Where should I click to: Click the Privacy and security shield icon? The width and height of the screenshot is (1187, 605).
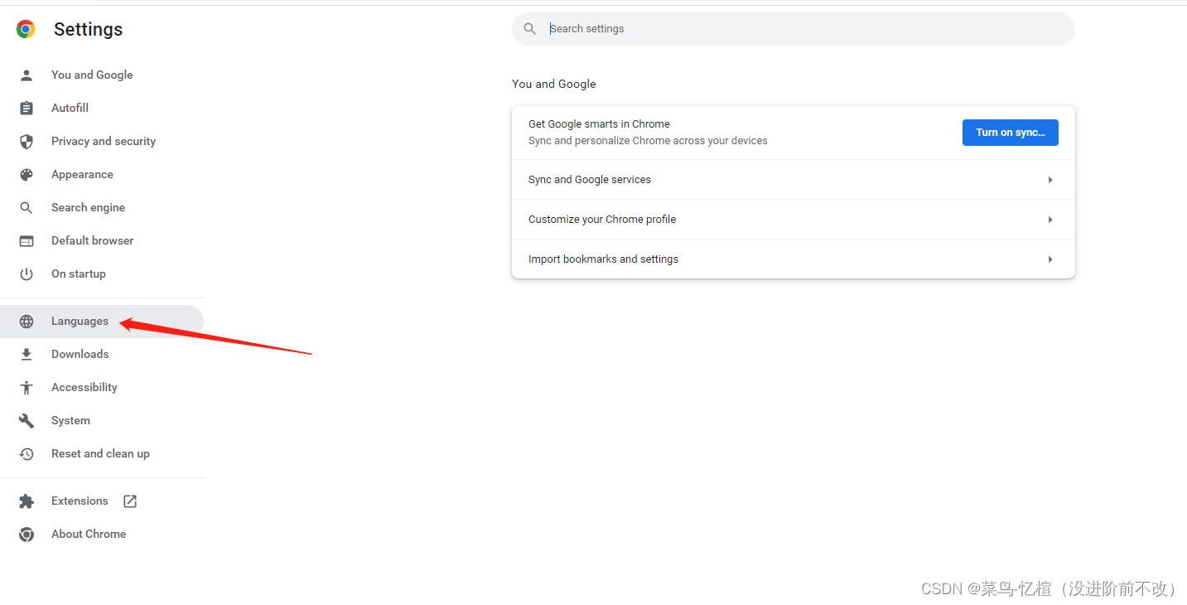pyautogui.click(x=27, y=141)
